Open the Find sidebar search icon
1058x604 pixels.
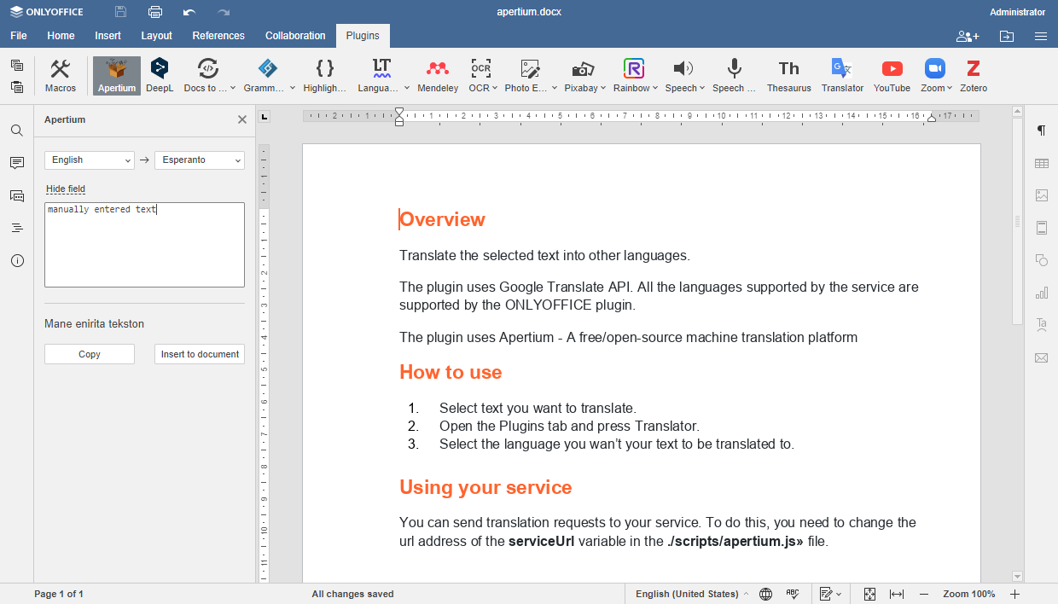click(x=17, y=131)
